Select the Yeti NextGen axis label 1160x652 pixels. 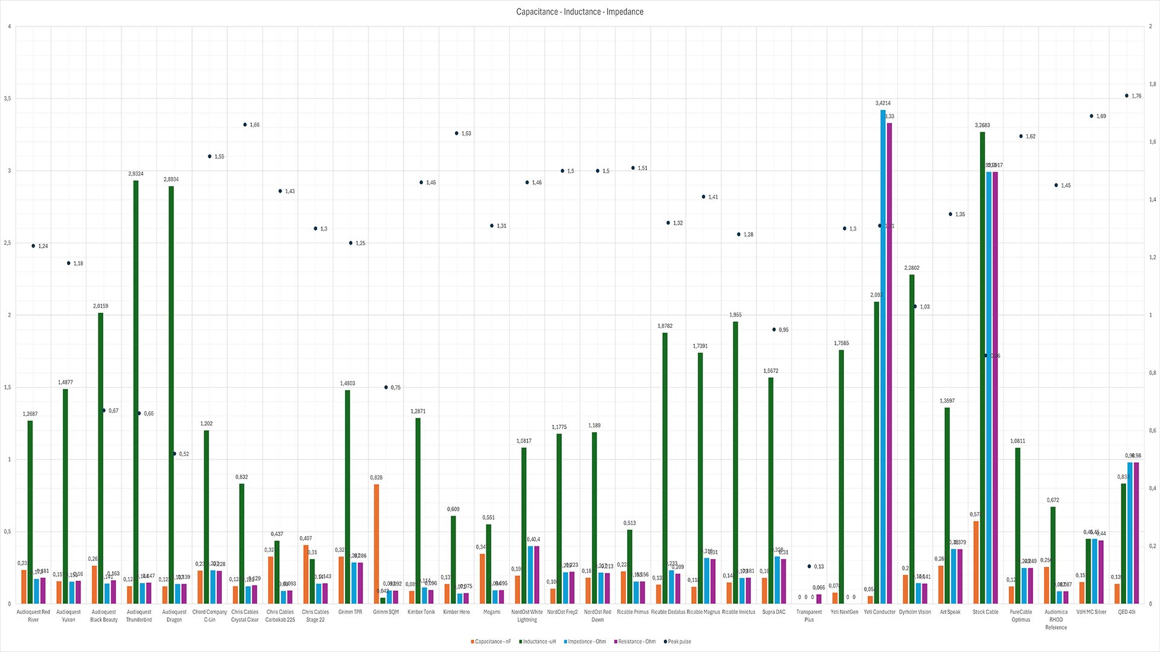[x=845, y=612]
